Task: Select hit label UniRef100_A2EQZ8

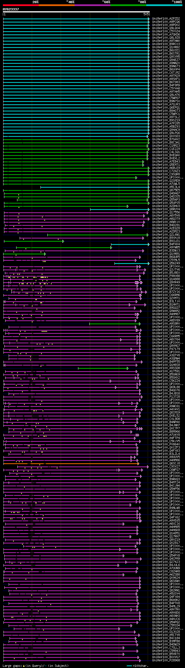Action: [166, 228]
